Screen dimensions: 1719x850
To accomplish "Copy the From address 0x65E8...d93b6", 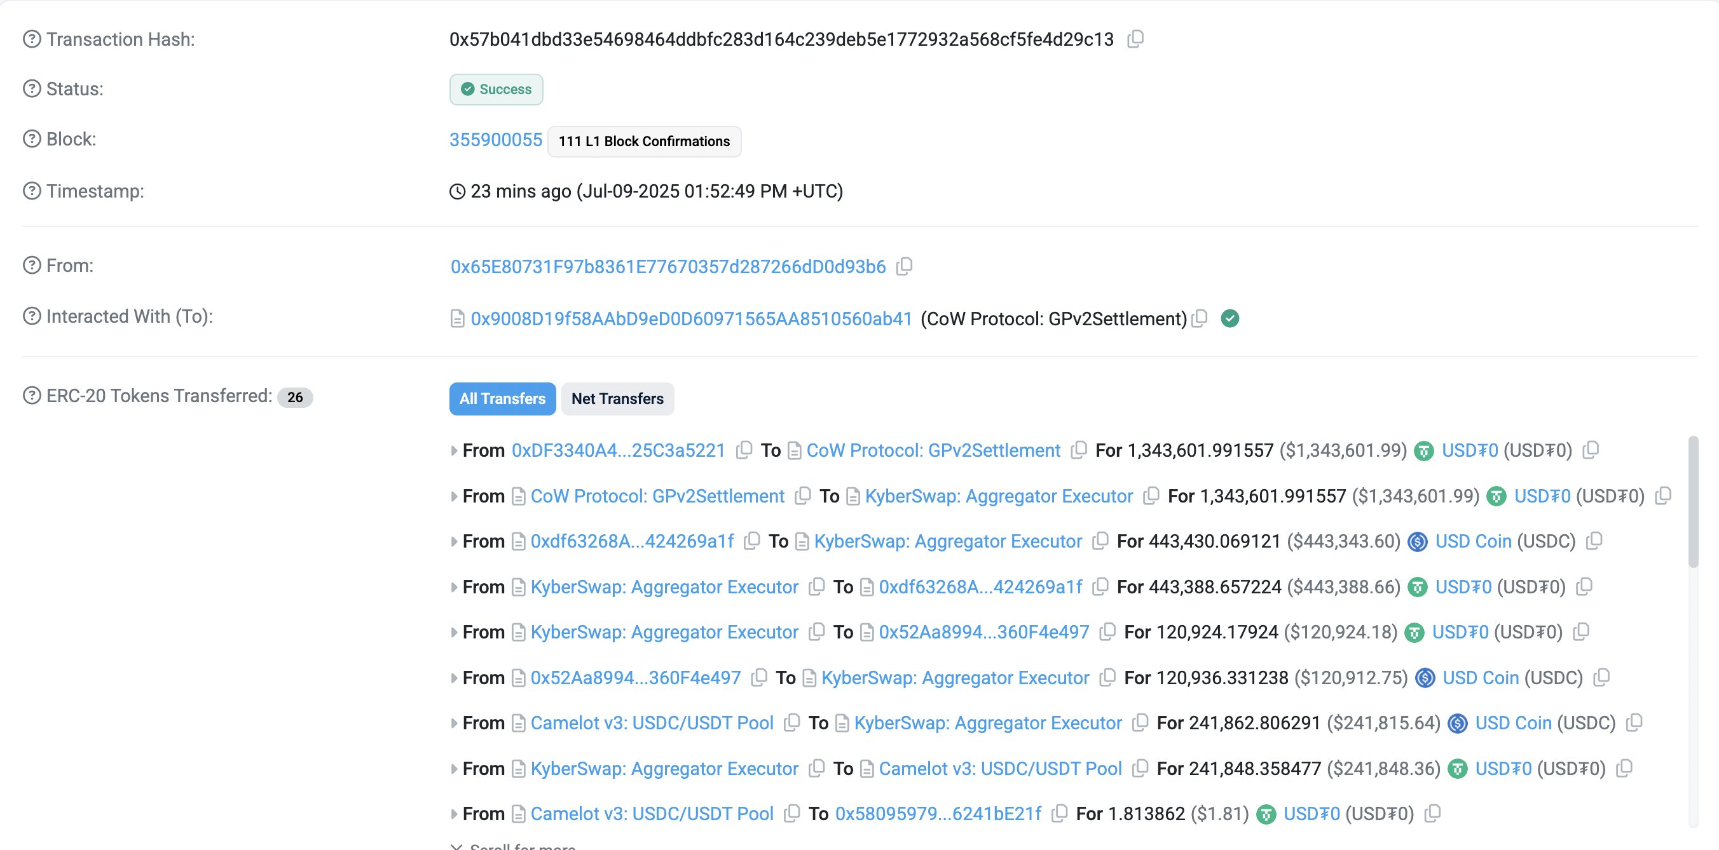I will coord(904,267).
